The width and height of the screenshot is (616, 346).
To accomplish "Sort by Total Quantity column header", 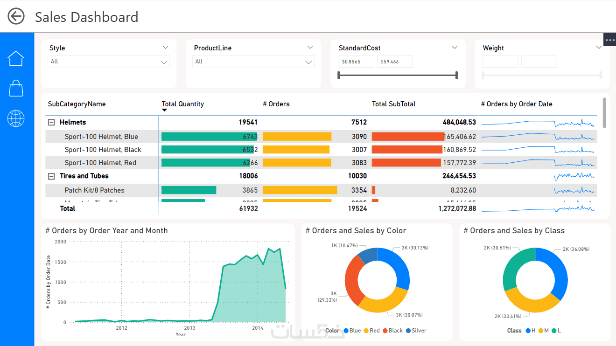I will click(x=183, y=104).
